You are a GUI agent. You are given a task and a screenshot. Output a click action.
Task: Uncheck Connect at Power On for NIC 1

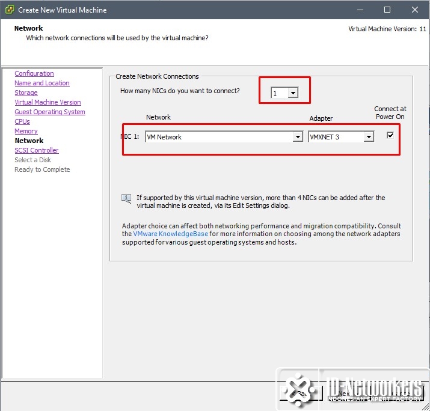(390, 135)
